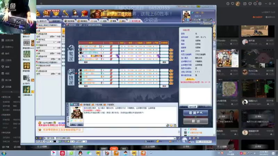Open WeChat icon on taskbar
The width and height of the screenshot is (278, 156).
click(89, 153)
